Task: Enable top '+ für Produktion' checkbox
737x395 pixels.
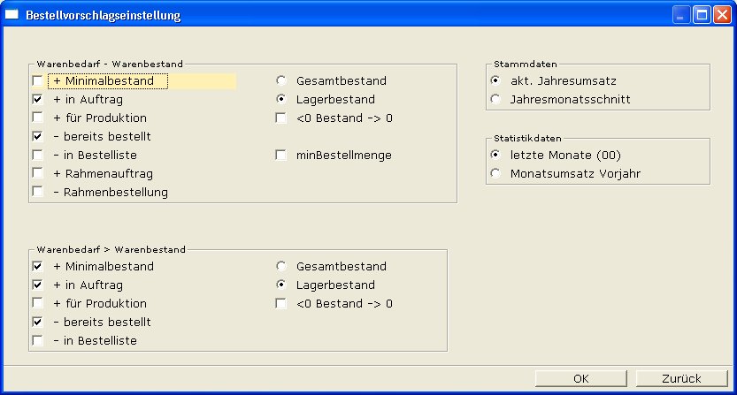Action: tap(38, 118)
